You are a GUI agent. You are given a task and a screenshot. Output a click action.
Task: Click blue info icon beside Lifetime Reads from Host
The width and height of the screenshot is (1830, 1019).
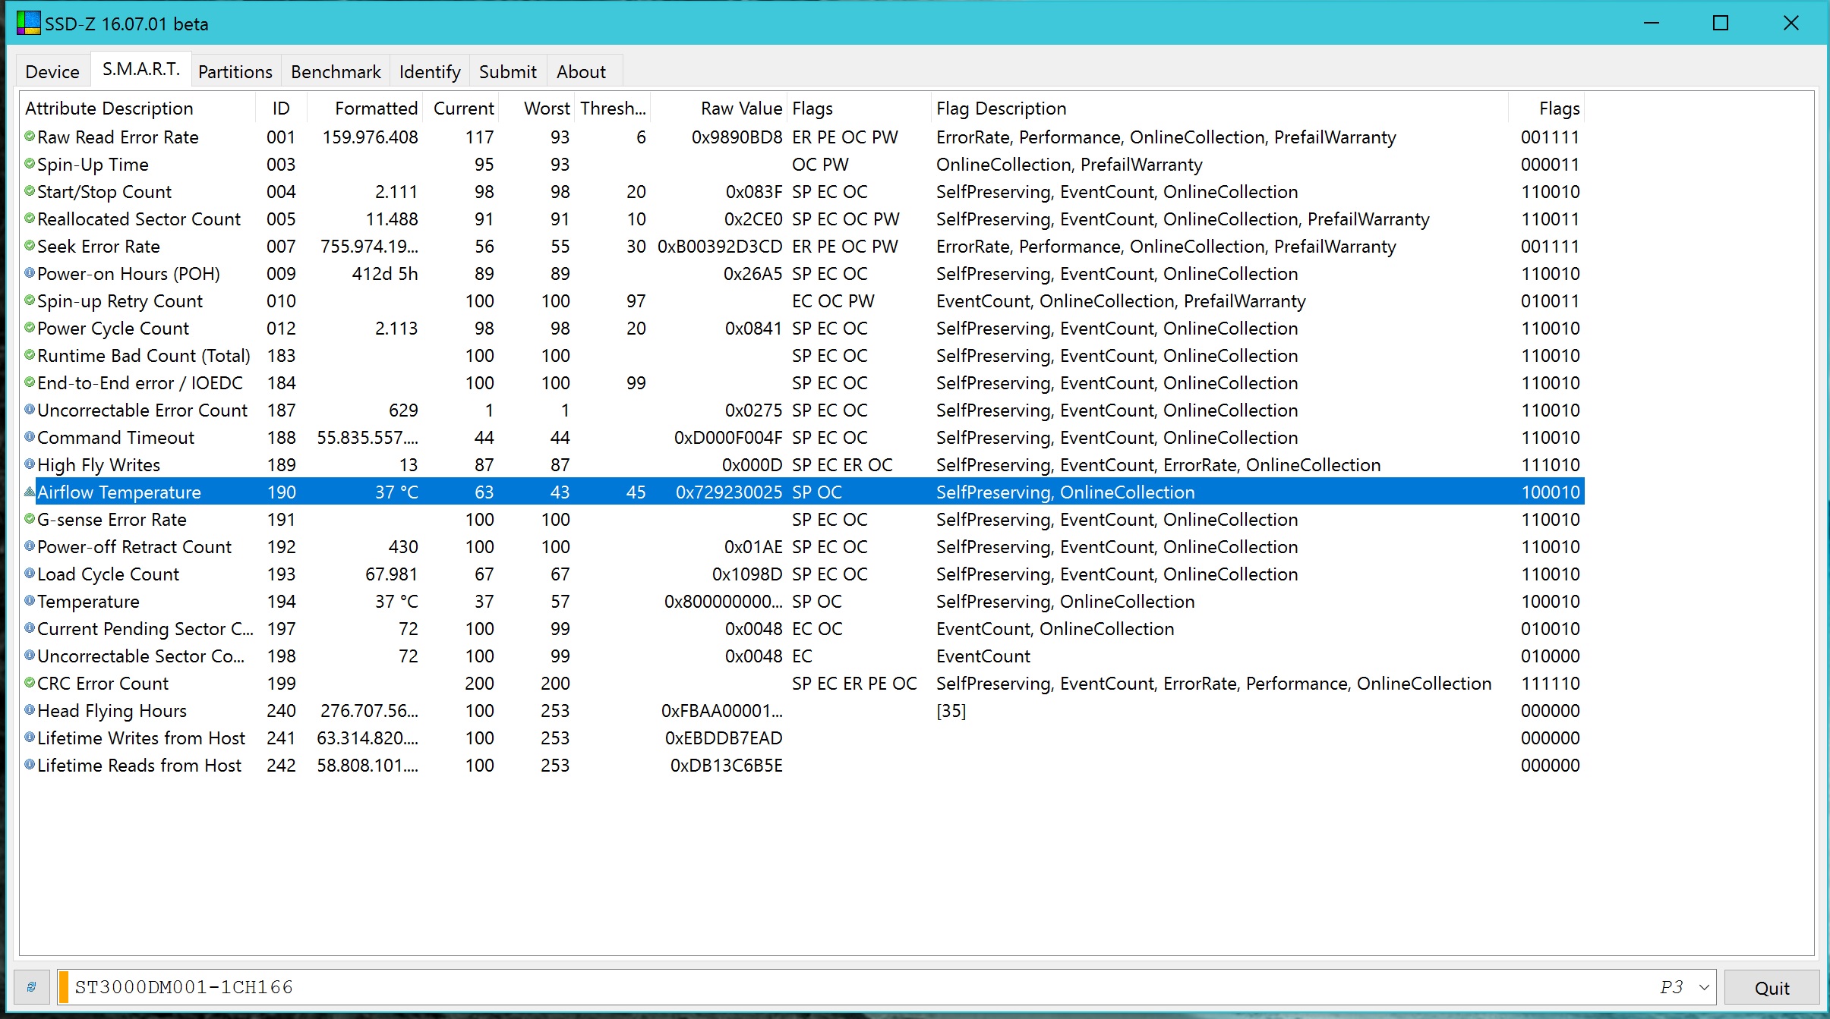[30, 765]
